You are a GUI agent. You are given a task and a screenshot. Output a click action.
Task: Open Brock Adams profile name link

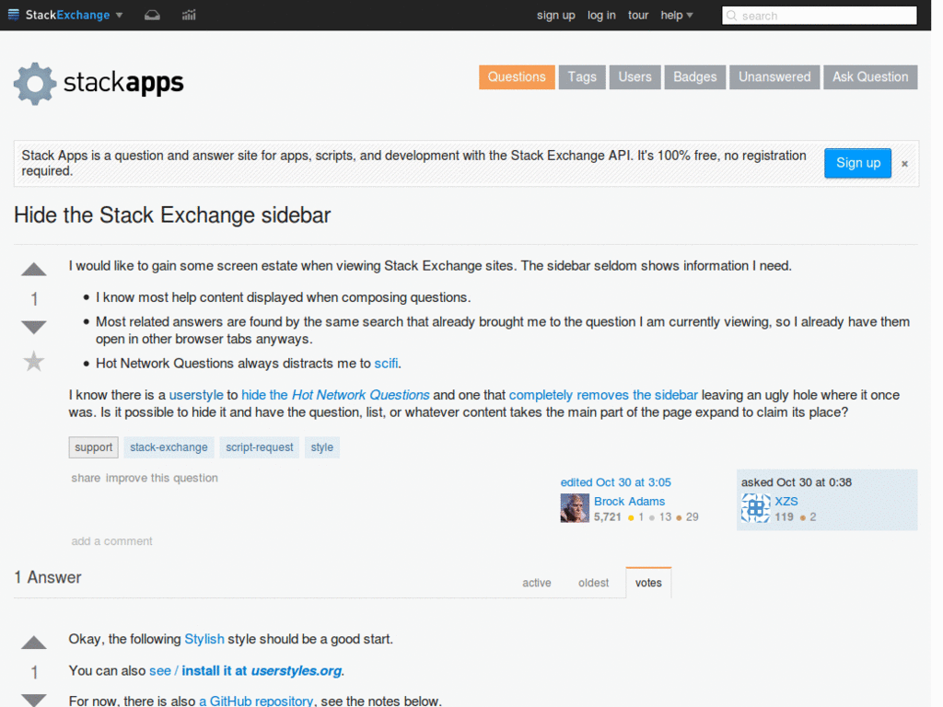[x=630, y=502]
